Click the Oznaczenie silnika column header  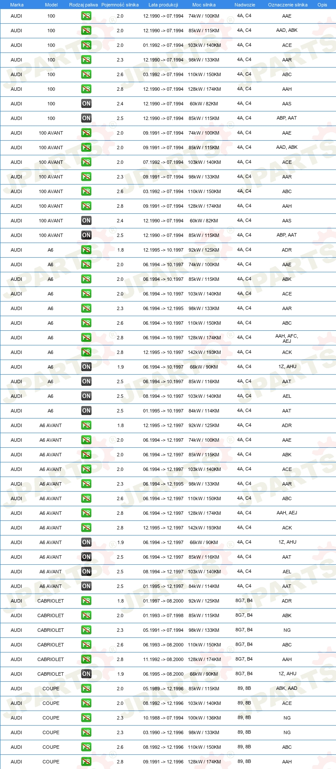tap(288, 5)
